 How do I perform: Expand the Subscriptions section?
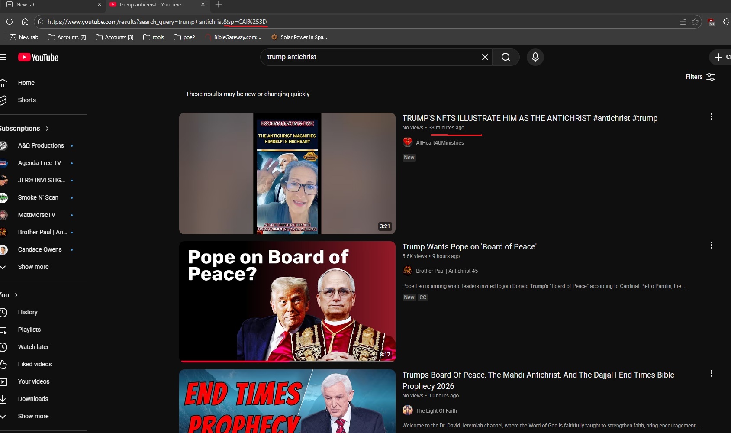click(25, 128)
